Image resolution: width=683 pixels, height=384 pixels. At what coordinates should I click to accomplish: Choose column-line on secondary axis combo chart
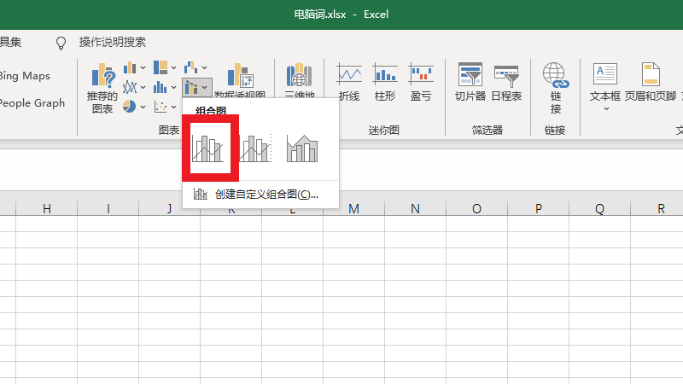pyautogui.click(x=255, y=148)
